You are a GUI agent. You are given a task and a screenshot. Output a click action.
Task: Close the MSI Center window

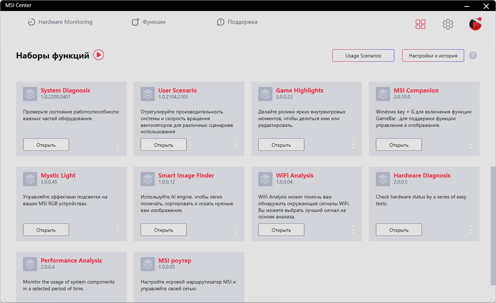(x=486, y=6)
